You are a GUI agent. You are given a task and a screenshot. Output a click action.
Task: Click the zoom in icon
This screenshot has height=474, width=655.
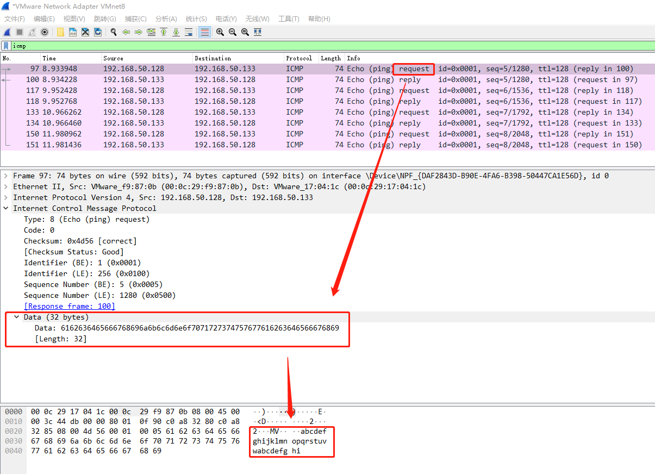[220, 32]
